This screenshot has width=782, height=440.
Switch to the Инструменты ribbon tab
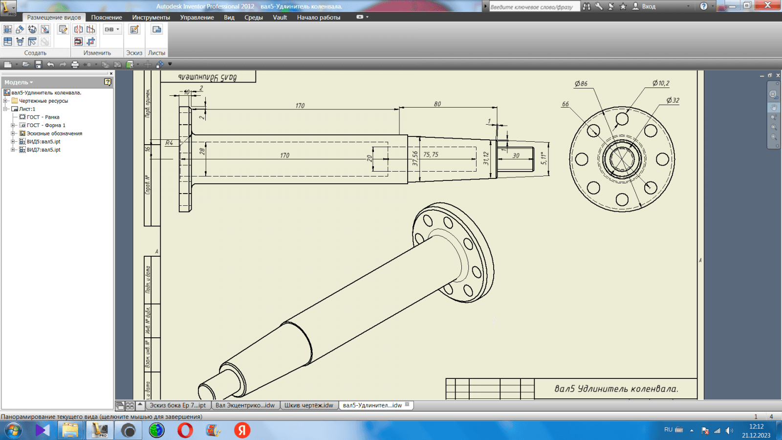(151, 17)
